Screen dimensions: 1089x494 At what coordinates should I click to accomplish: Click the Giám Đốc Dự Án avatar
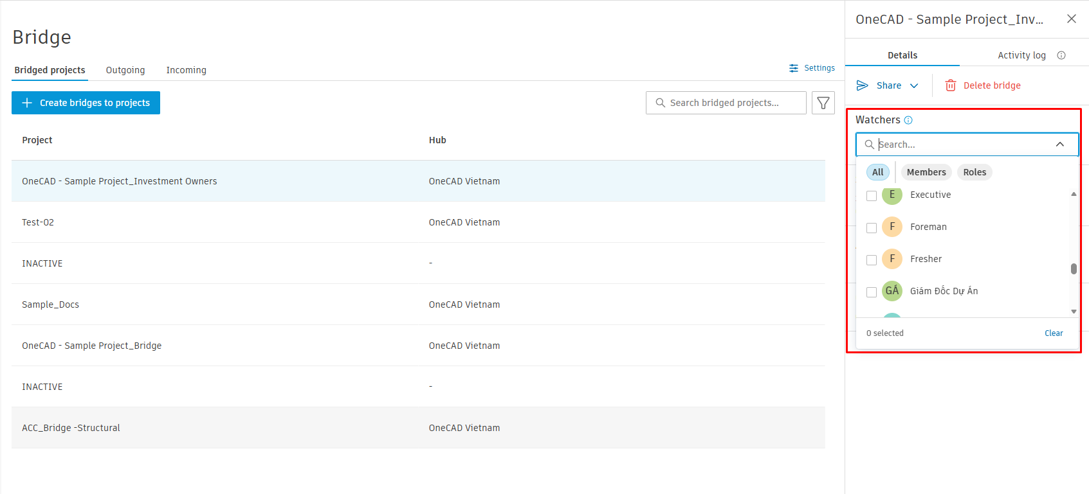pyautogui.click(x=892, y=291)
